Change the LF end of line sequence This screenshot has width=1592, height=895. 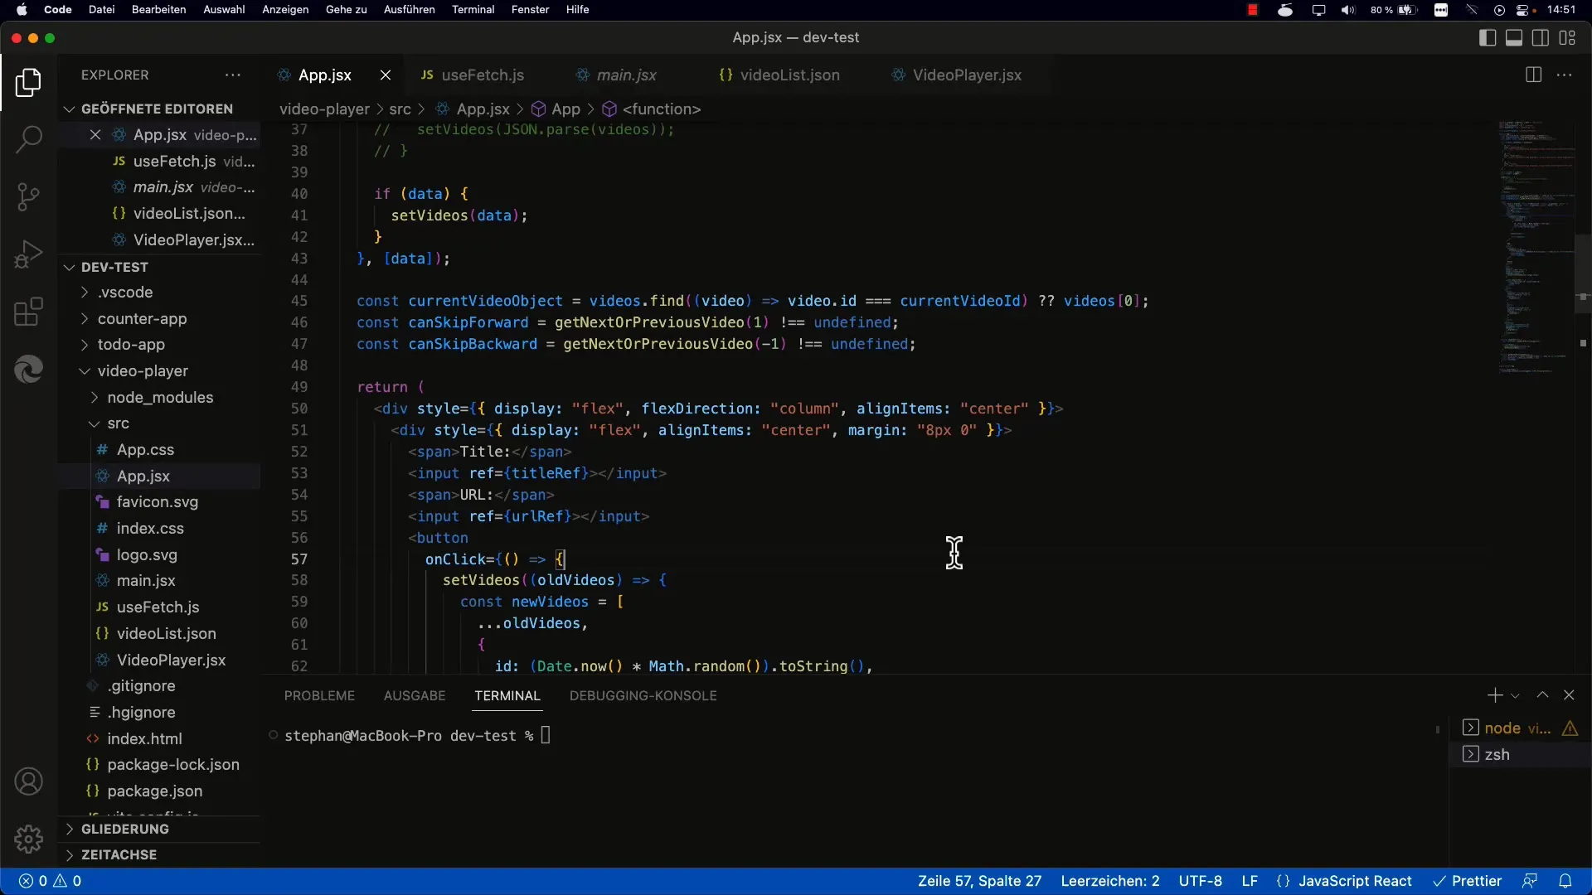click(1250, 881)
